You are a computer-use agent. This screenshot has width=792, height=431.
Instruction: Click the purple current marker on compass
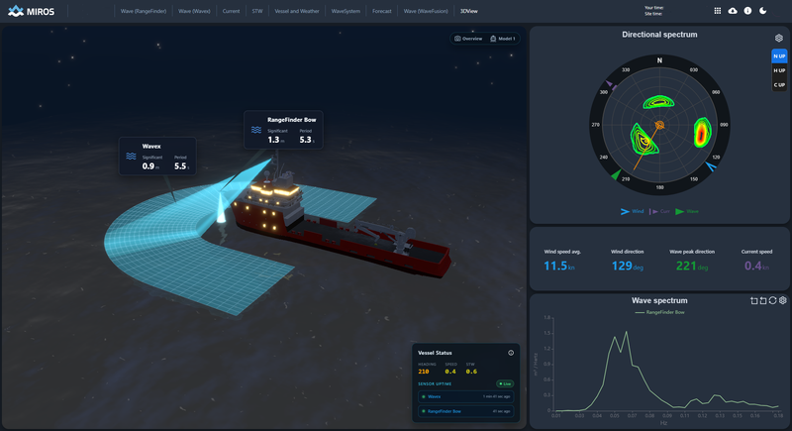tap(611, 85)
